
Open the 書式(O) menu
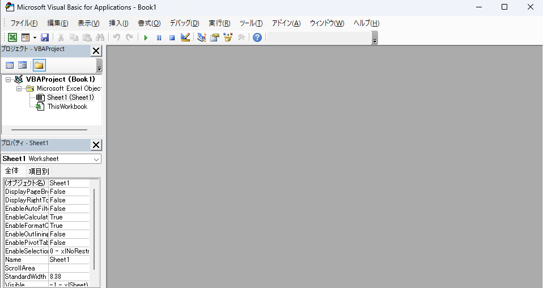click(x=149, y=23)
